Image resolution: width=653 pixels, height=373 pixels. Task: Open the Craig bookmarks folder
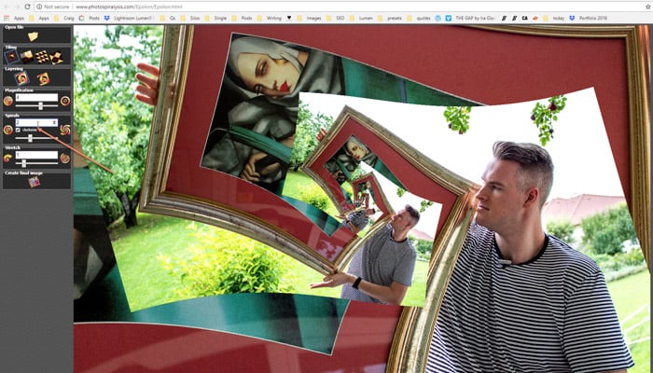point(64,19)
